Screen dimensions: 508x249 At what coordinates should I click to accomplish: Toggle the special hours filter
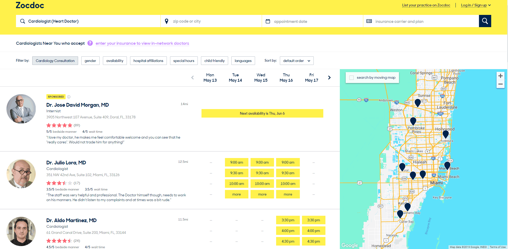184,61
